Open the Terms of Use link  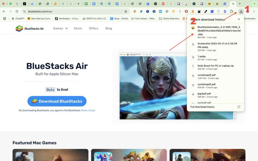pos(88,110)
